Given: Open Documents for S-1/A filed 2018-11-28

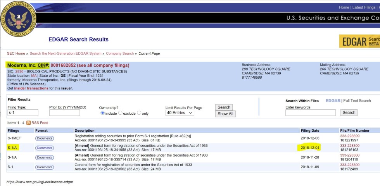Looking at the screenshot, I should click(x=45, y=158).
